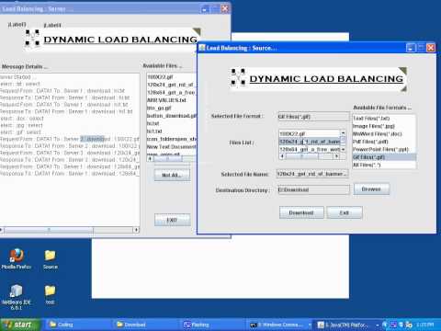Click the Files List scroll down arrow
The image size is (441, 331).
coord(343,149)
